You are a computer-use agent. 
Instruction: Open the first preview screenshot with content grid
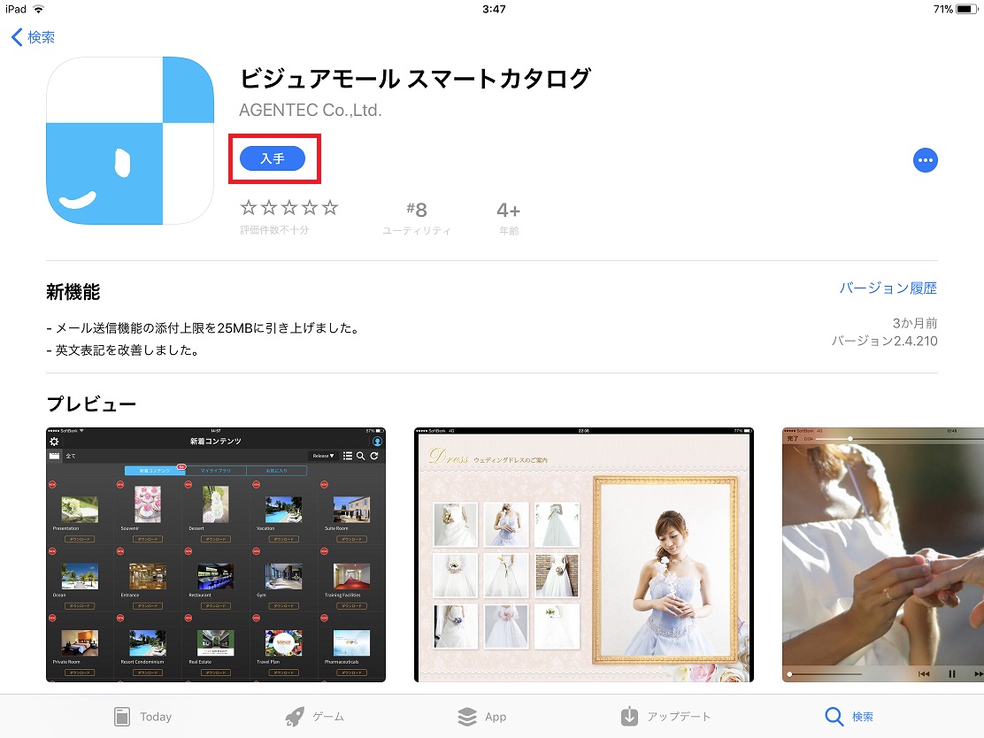coord(216,555)
